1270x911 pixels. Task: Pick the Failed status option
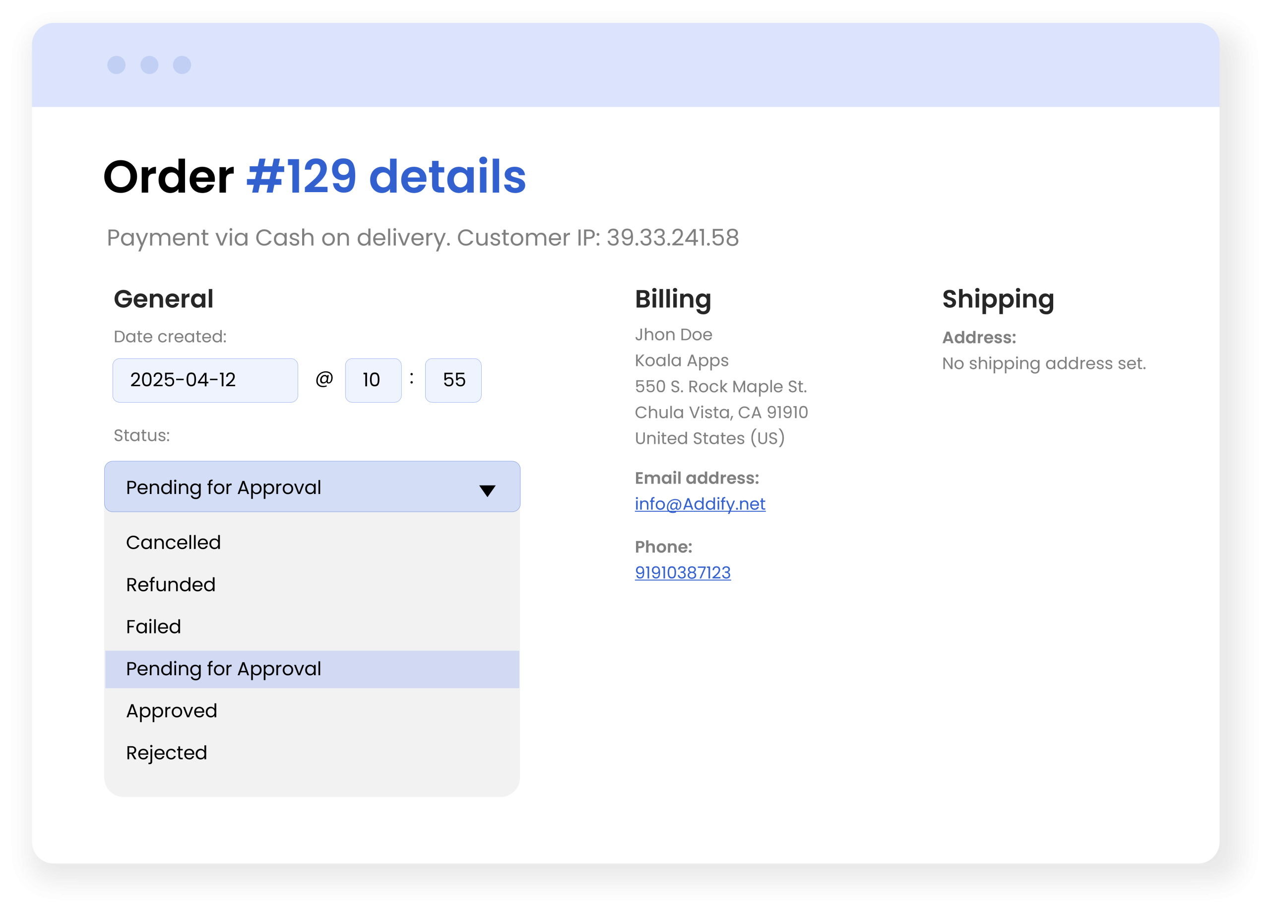point(153,627)
